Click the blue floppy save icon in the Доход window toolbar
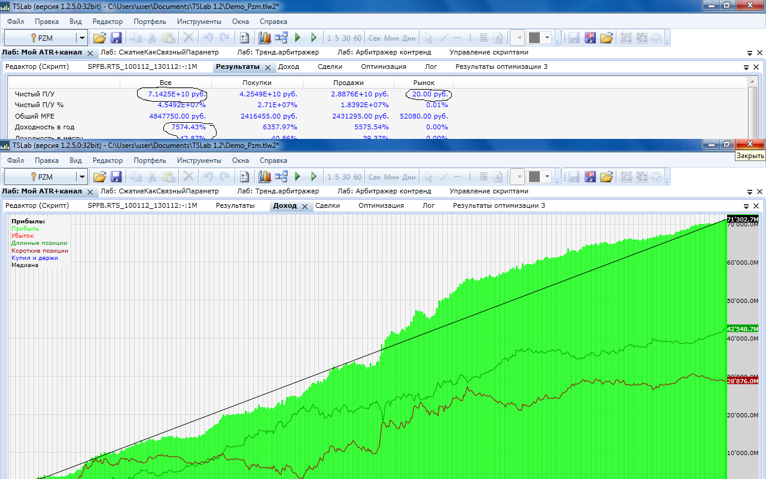This screenshot has height=479, width=766. (x=116, y=177)
